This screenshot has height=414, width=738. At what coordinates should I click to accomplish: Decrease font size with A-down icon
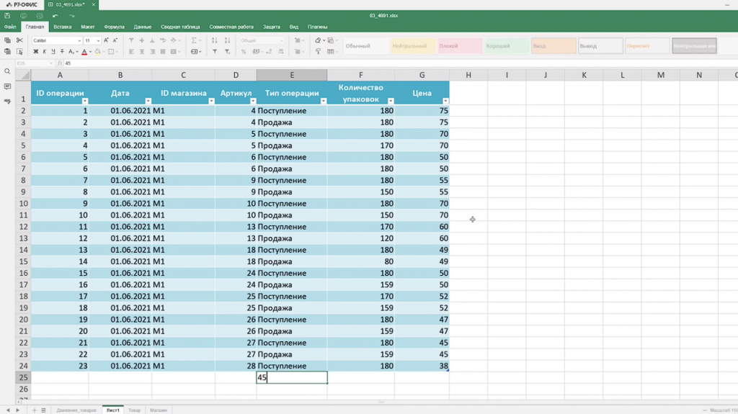115,40
